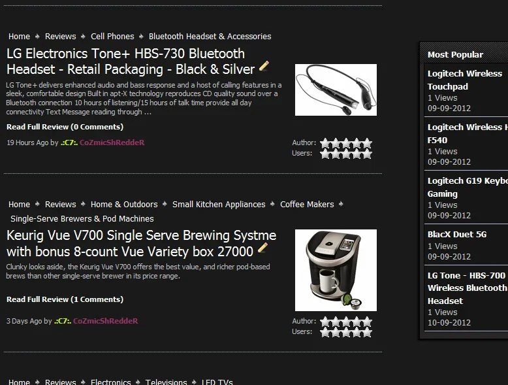Open LED TVs breadcrumb category
This screenshot has height=385, width=508.
[x=217, y=382]
